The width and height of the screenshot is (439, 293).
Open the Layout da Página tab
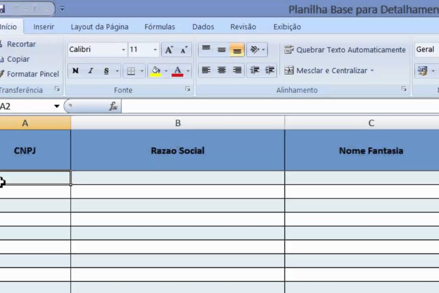coord(99,27)
